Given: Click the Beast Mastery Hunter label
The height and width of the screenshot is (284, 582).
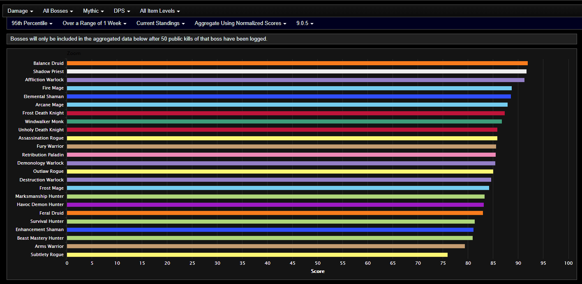Looking at the screenshot, I should point(40,238).
